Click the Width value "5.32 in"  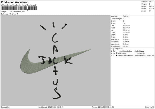tap(151, 9)
